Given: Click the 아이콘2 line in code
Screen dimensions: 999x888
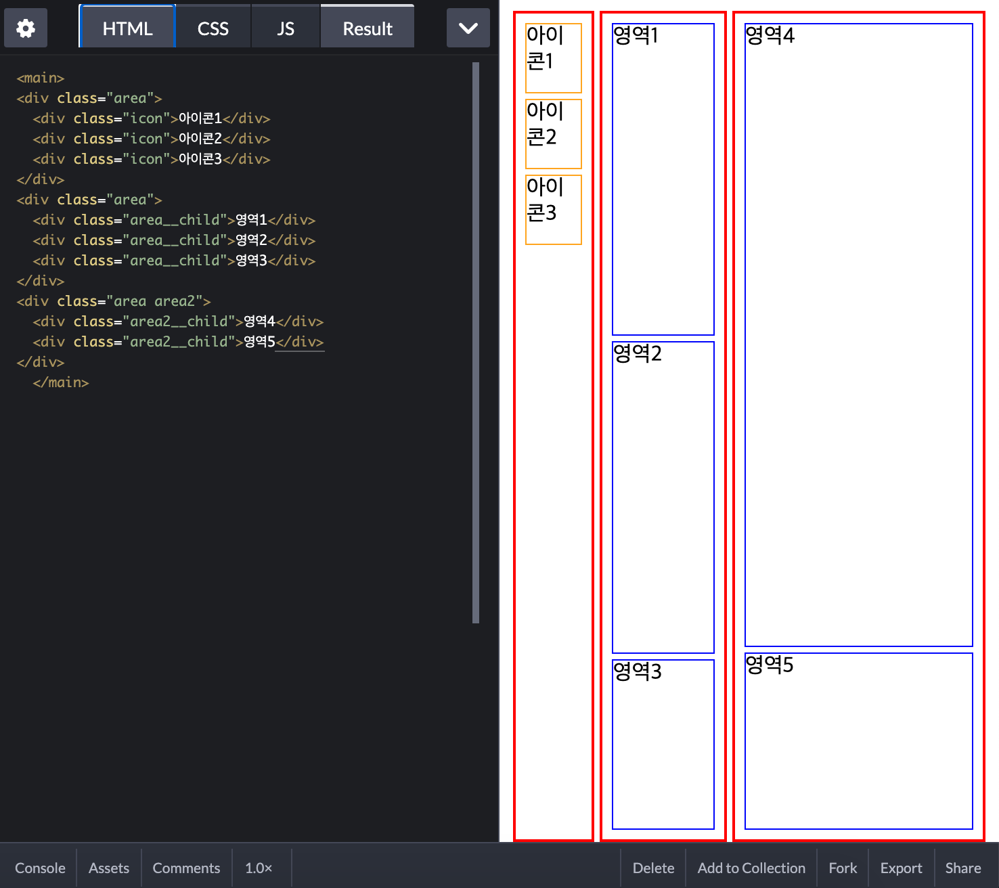Looking at the screenshot, I should pyautogui.click(x=152, y=139).
